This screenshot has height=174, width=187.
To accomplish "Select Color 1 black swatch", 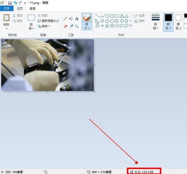I will (168, 22).
